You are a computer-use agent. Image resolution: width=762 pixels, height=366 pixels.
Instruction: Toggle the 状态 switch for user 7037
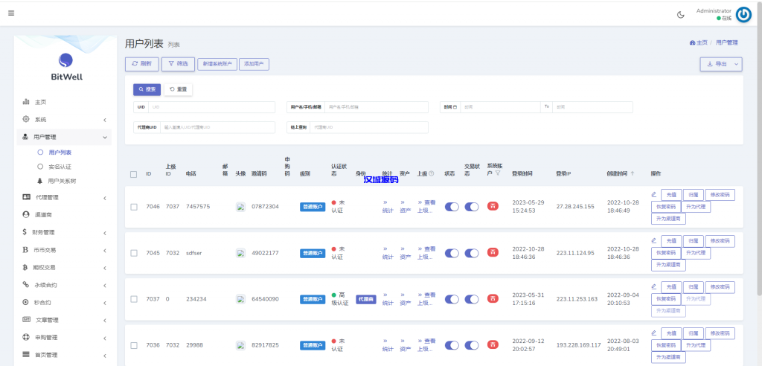[452, 299]
